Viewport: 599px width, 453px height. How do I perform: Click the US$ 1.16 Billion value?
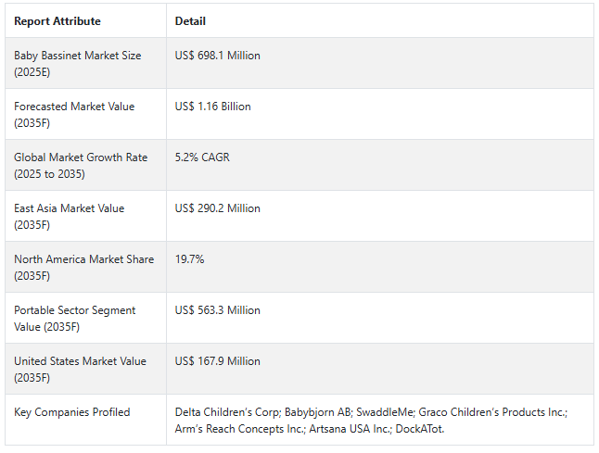[x=212, y=107]
